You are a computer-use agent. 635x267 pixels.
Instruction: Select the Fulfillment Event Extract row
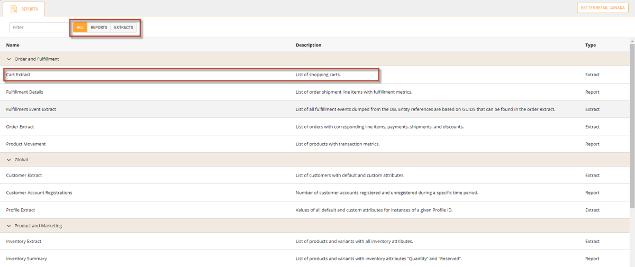point(31,109)
